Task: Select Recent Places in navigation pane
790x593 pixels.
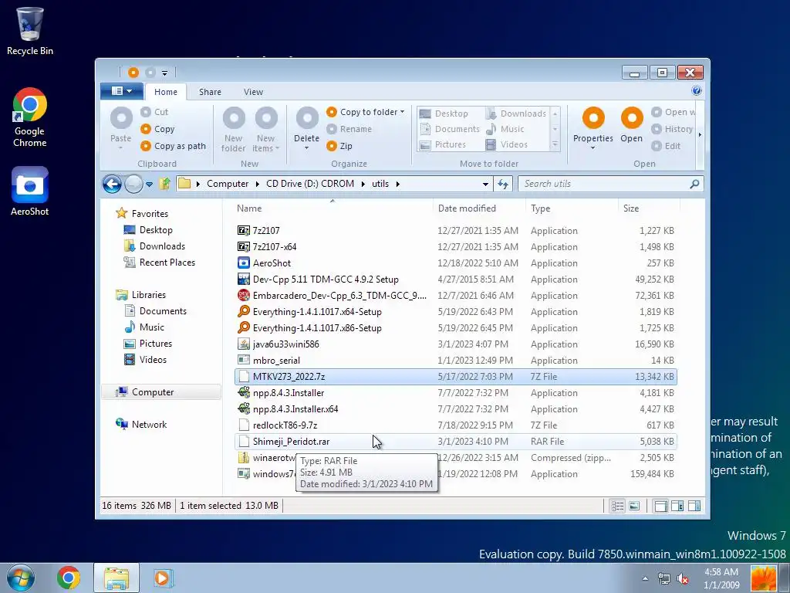Action: pyautogui.click(x=167, y=263)
